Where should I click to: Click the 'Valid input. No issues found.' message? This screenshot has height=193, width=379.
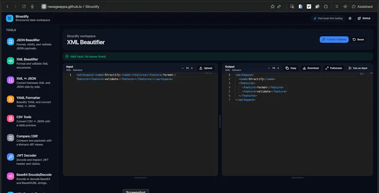click(88, 56)
